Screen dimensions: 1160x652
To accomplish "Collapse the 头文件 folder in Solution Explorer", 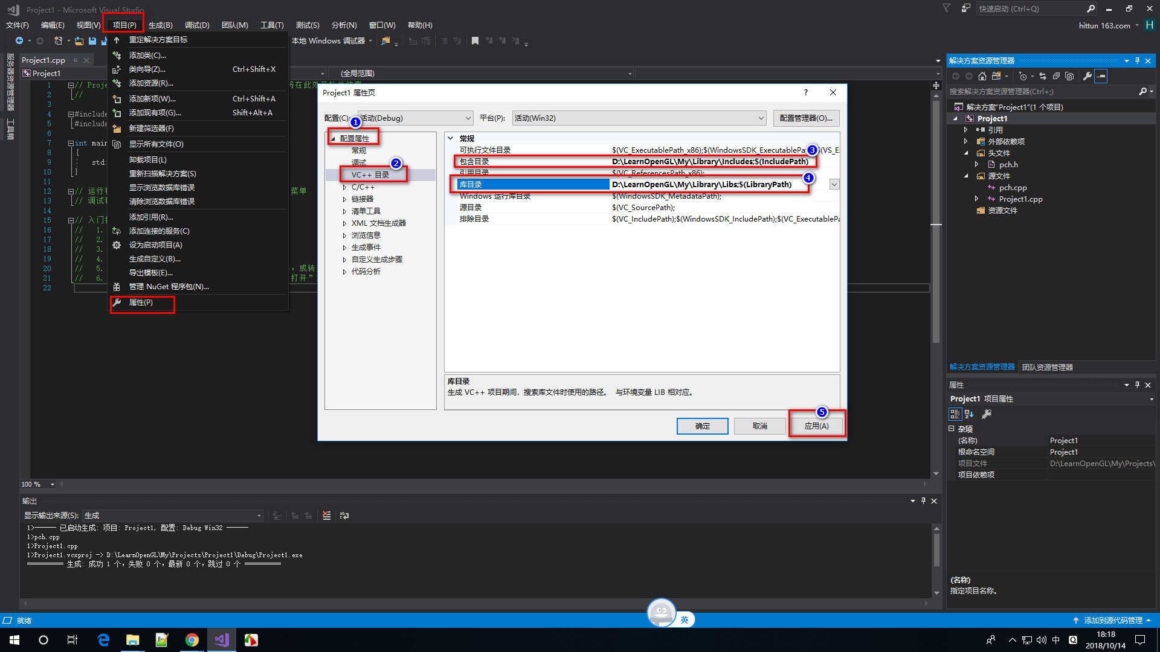I will pos(965,153).
